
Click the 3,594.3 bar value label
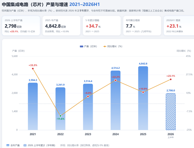33,80
